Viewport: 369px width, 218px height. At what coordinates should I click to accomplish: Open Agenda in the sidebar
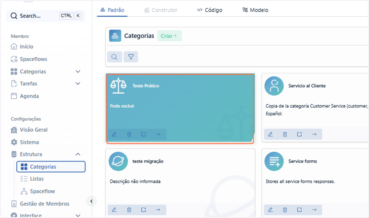25,96
